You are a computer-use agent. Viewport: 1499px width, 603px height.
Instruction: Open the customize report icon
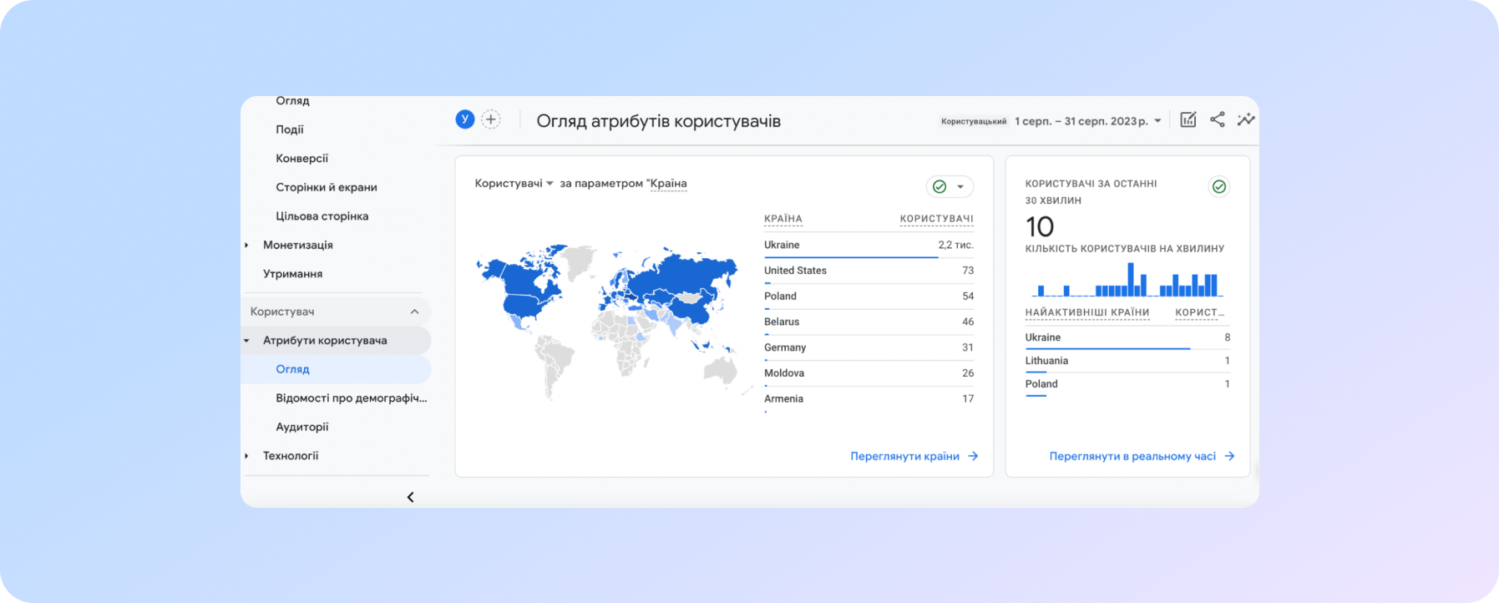point(1188,119)
